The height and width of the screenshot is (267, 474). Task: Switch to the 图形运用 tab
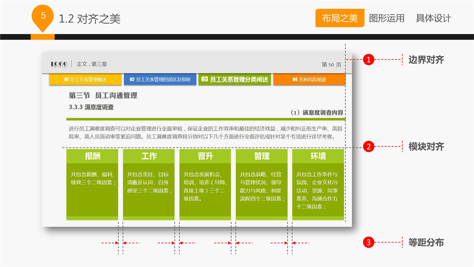pos(387,18)
